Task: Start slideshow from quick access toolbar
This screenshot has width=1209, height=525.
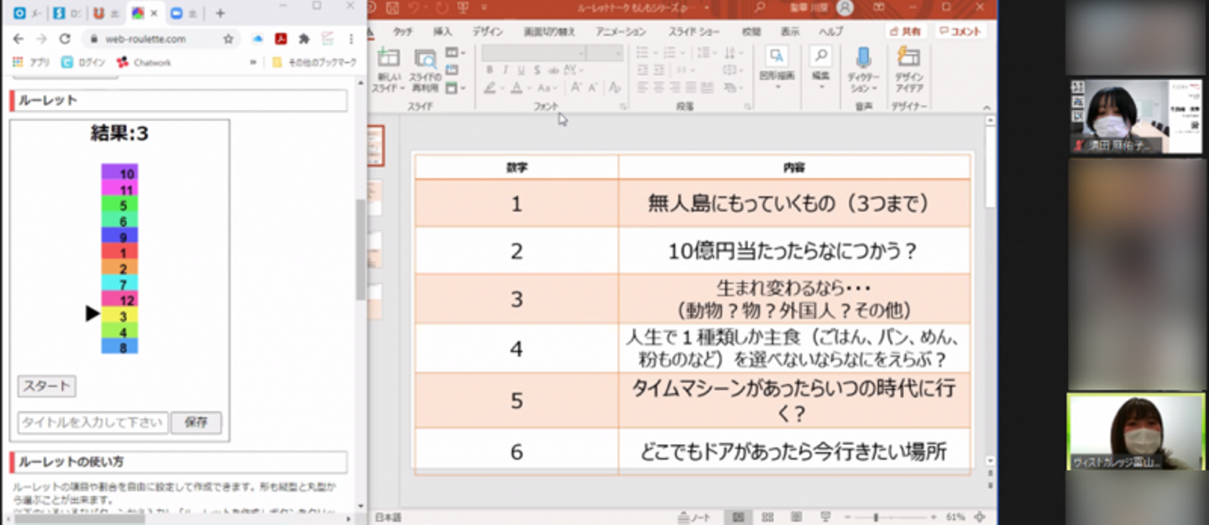Action: (x=463, y=8)
